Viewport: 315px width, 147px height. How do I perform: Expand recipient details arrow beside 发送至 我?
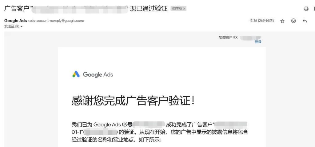click(x=22, y=26)
